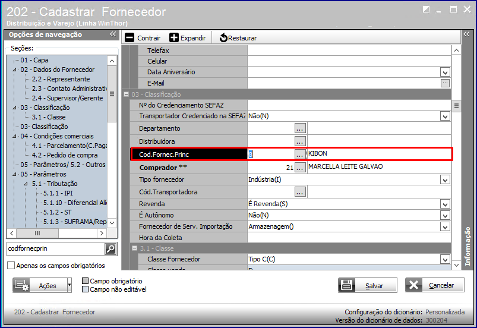477x328 pixels.
Task: Click the Cancelar button
Action: click(434, 285)
